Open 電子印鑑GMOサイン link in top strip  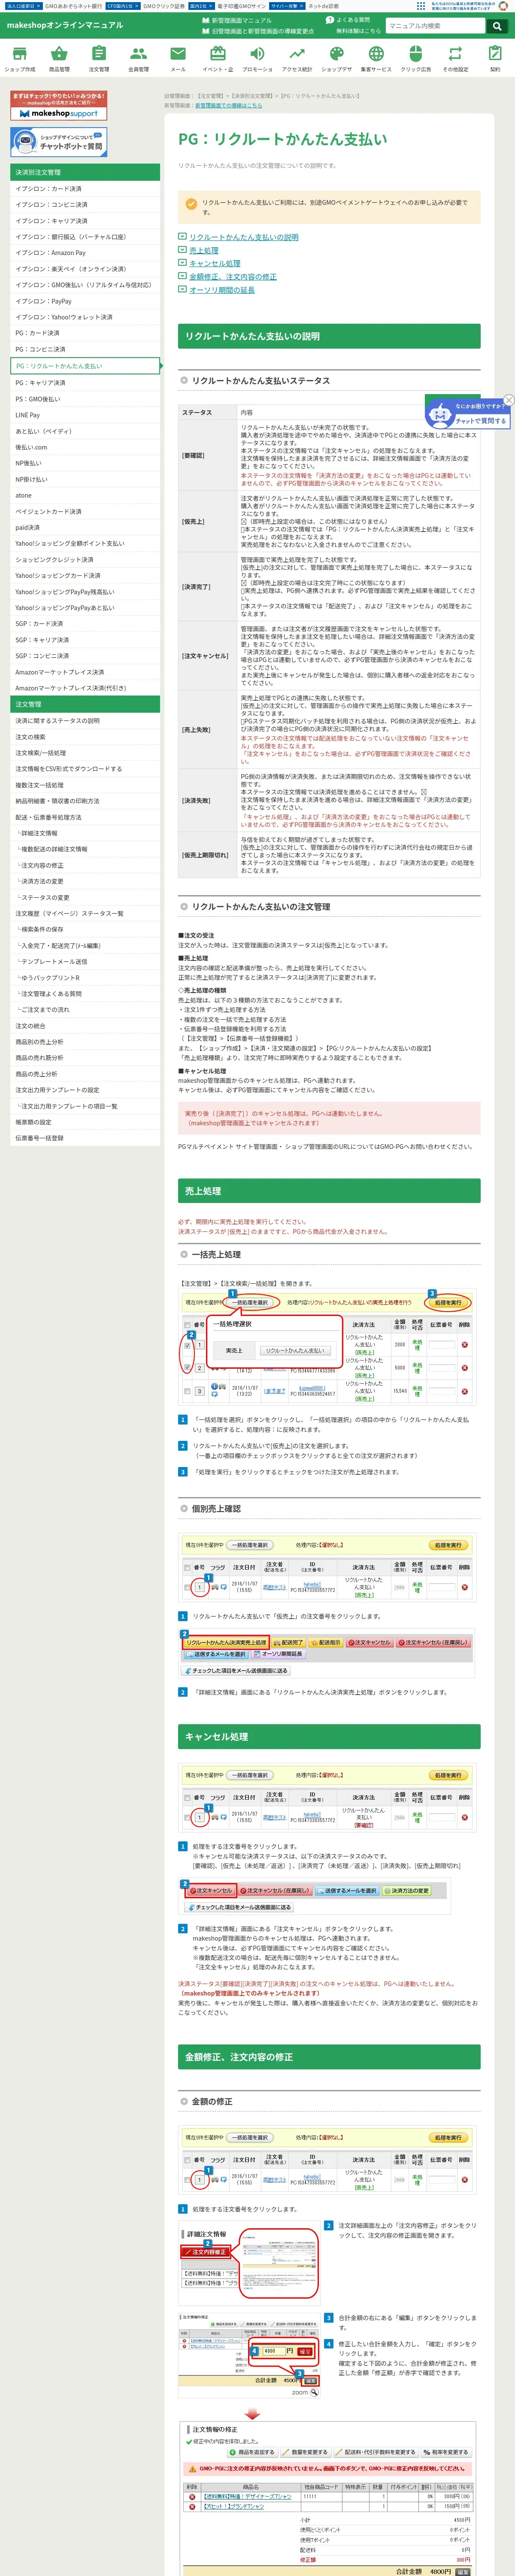(242, 6)
